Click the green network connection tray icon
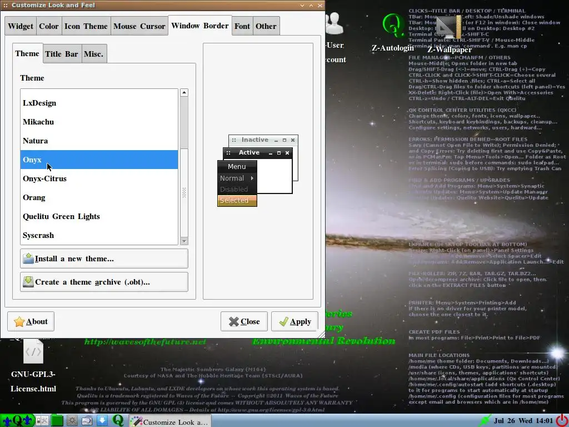Image resolution: width=569 pixels, height=427 pixels. point(485,421)
